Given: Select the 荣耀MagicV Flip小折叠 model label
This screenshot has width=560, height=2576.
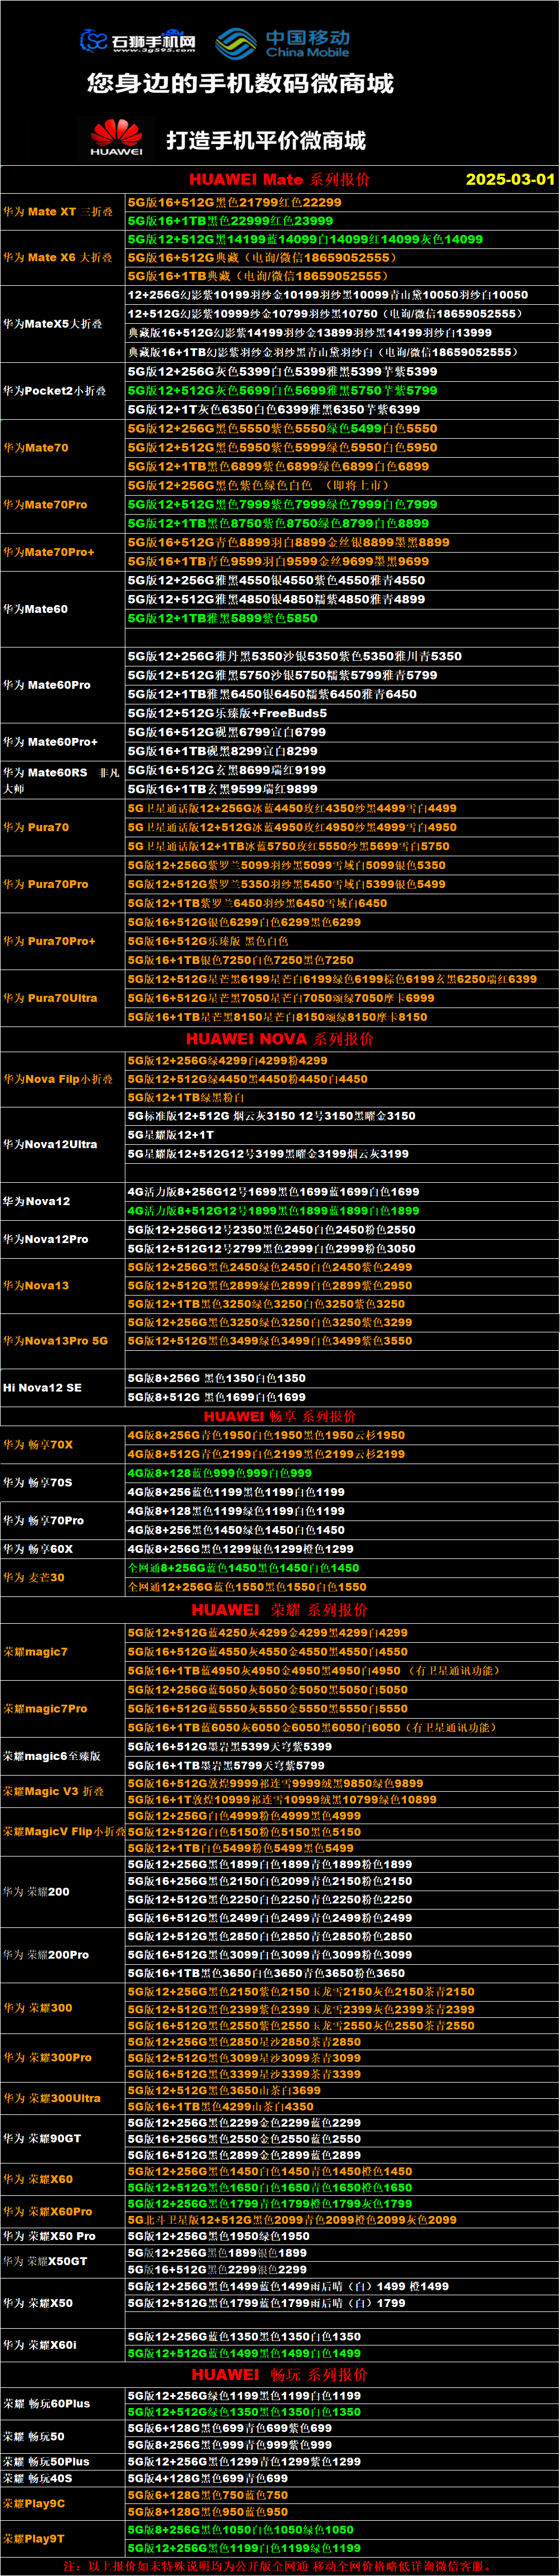Looking at the screenshot, I should (x=64, y=1831).
